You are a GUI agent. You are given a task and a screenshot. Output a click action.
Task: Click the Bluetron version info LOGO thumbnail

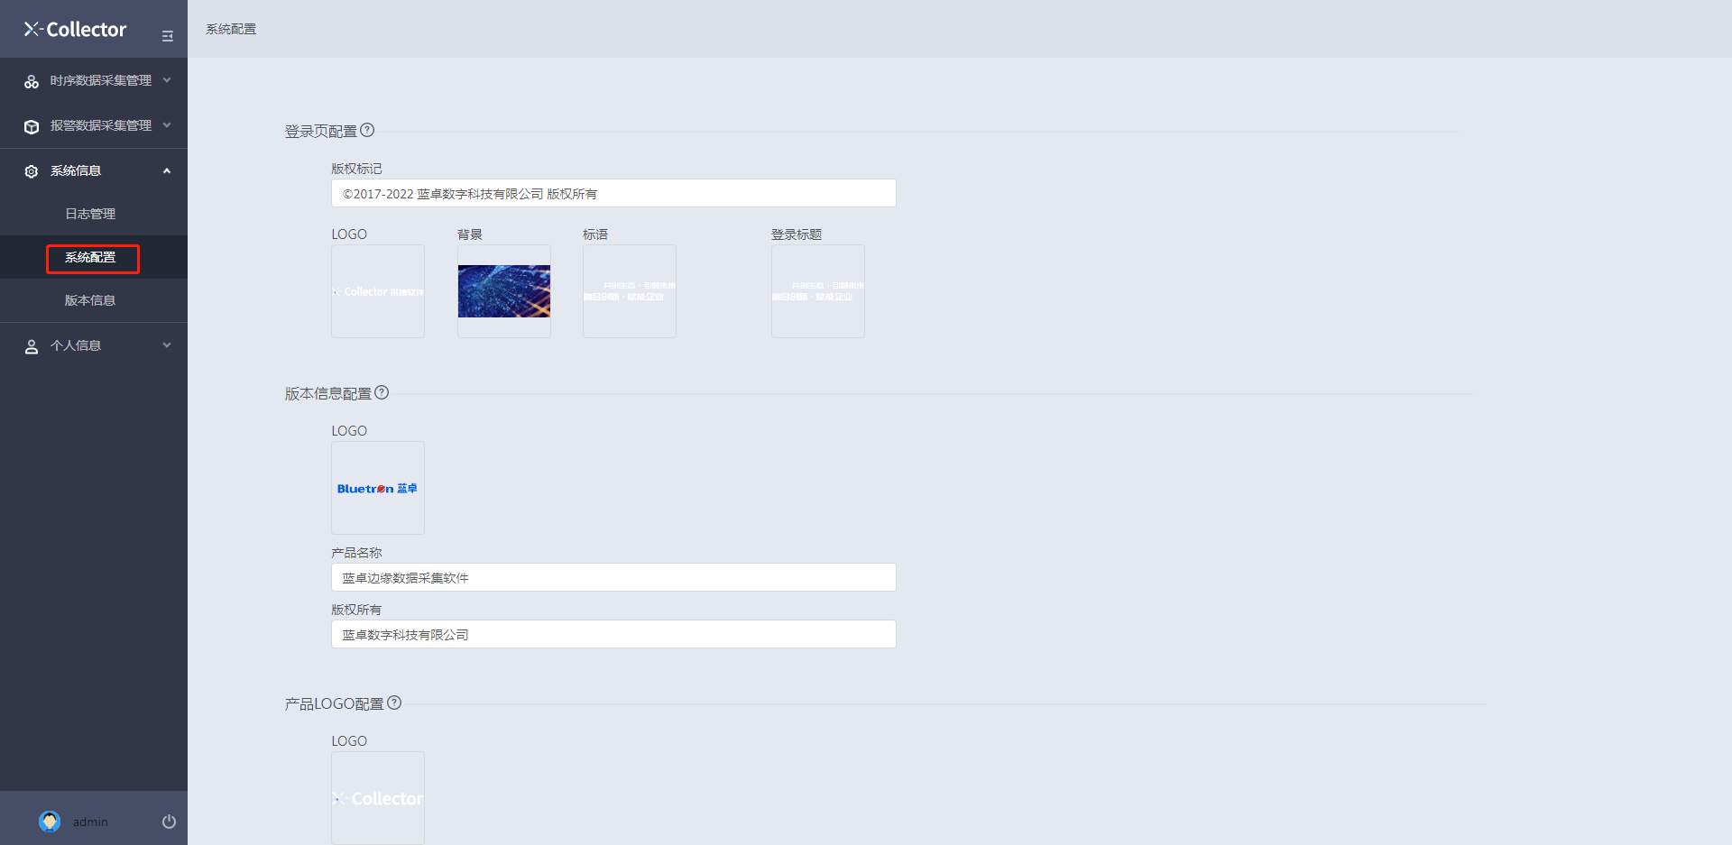coord(378,488)
